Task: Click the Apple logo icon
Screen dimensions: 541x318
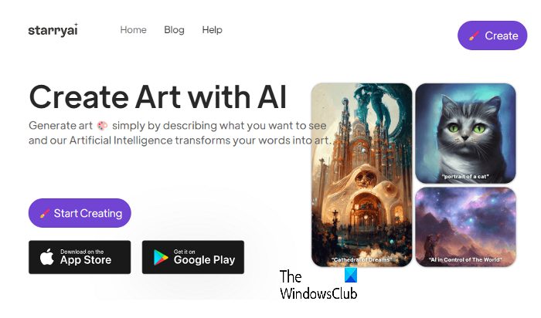Action: click(x=47, y=257)
